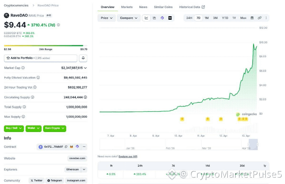This screenshot has width=285, height=184.
Task: Click the Market Cap info icon
Action: [23, 68]
